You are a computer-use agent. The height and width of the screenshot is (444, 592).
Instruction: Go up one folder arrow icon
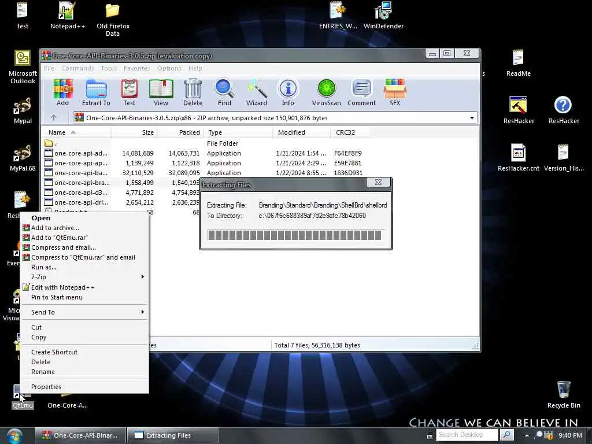coord(54,118)
